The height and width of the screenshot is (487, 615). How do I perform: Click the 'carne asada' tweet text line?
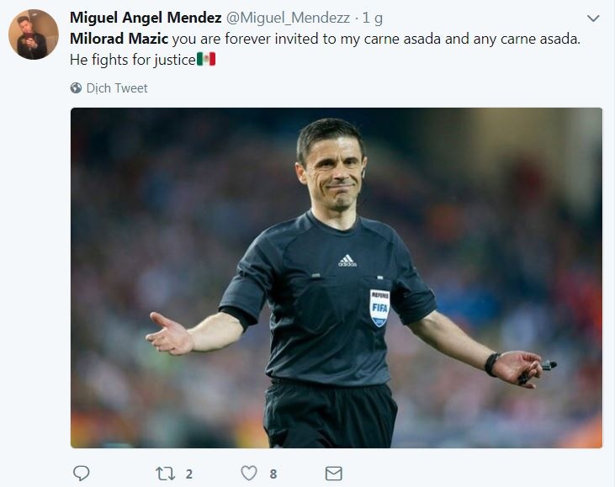(x=379, y=40)
